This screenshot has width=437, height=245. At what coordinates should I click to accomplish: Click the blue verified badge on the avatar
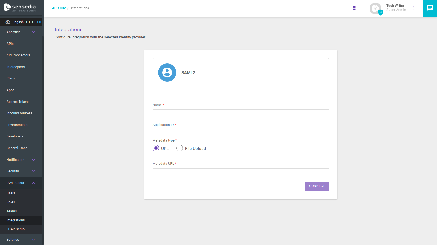[380, 12]
